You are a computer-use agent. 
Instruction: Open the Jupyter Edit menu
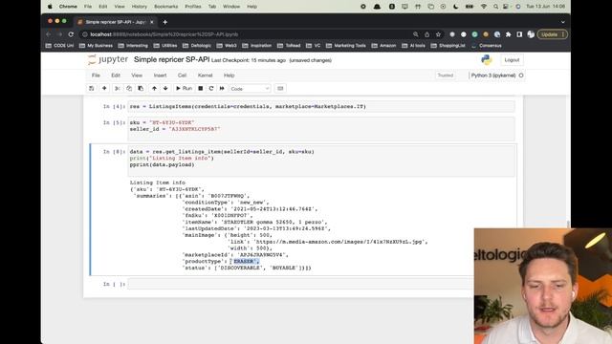116,75
